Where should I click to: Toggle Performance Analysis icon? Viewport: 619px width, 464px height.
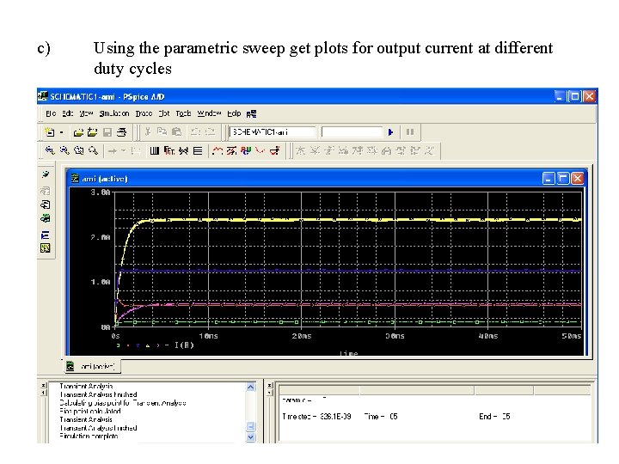pyautogui.click(x=184, y=150)
